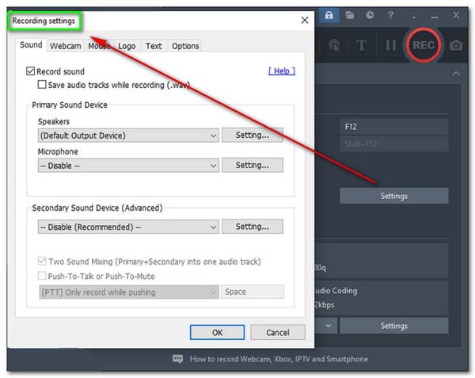The height and width of the screenshot is (378, 475).
Task: Switch to the Webcam tab
Action: pyautogui.click(x=66, y=46)
